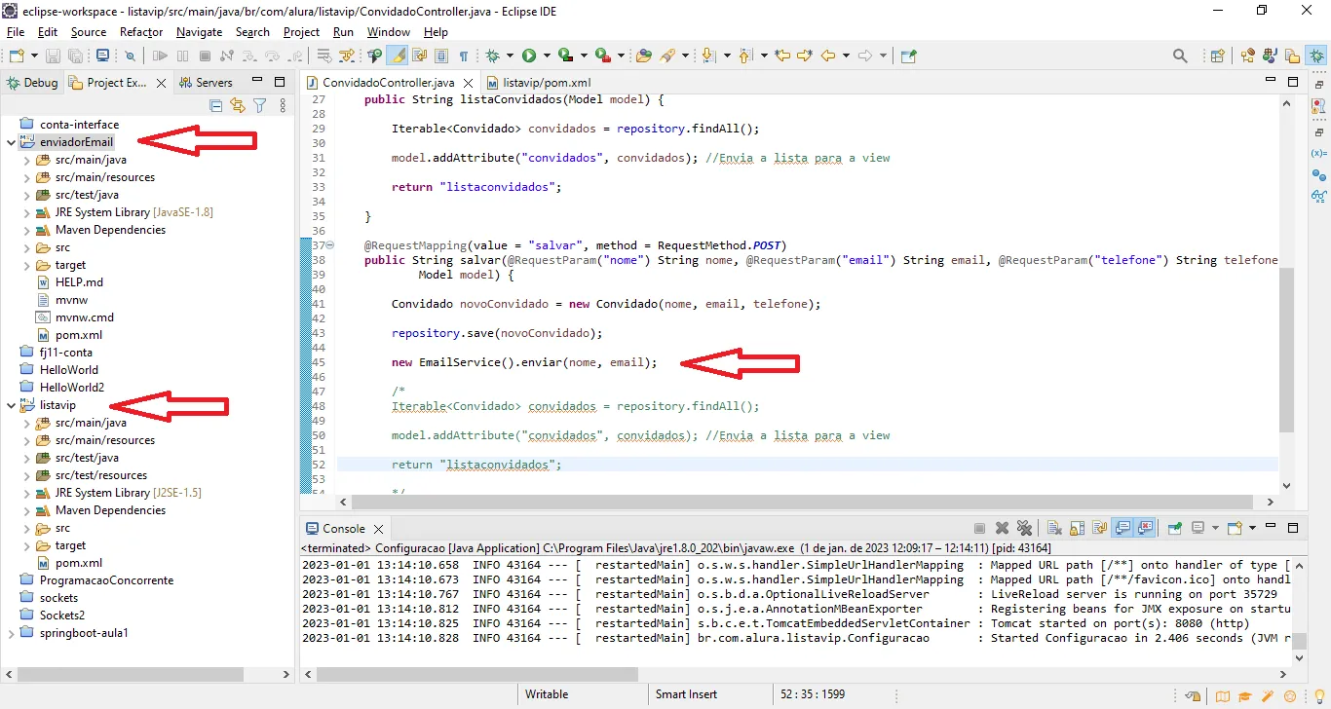This screenshot has width=1331, height=709.
Task: Expand the Maven Dependencies under listavip
Action: 27,510
